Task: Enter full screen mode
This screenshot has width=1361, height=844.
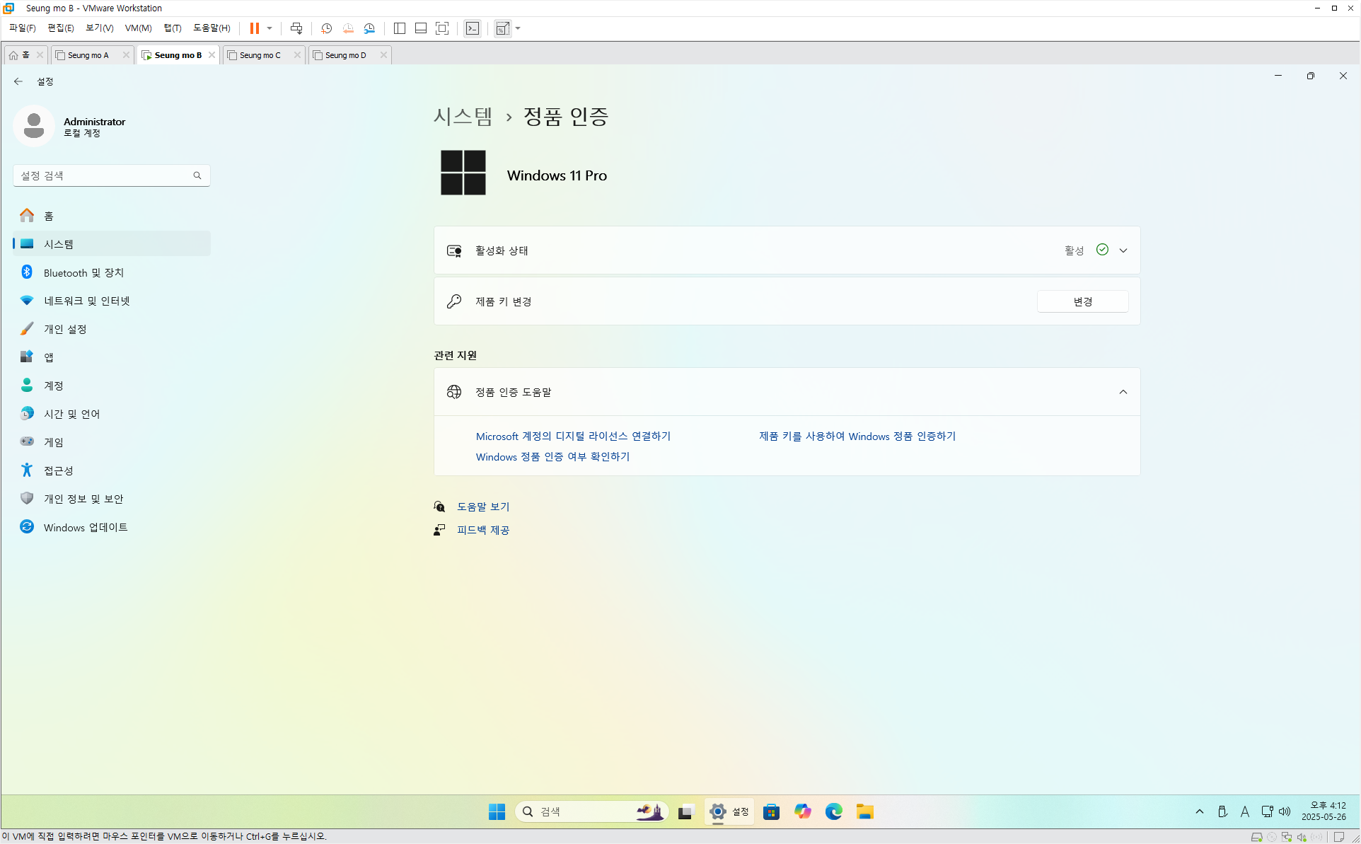Action: (442, 28)
